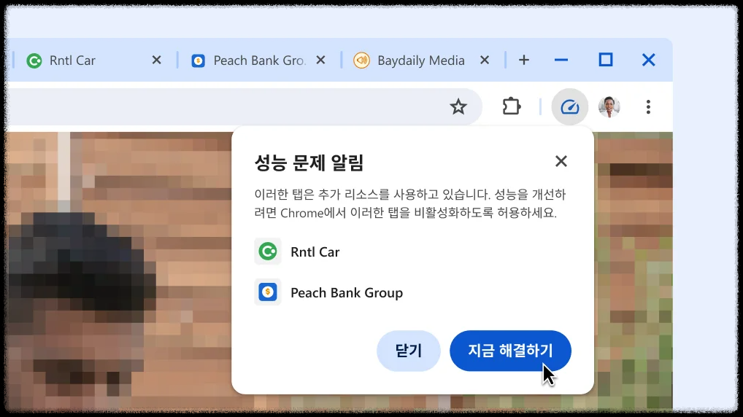Click the Rntl Car favicon in the dialog
743x417 pixels.
coord(268,252)
